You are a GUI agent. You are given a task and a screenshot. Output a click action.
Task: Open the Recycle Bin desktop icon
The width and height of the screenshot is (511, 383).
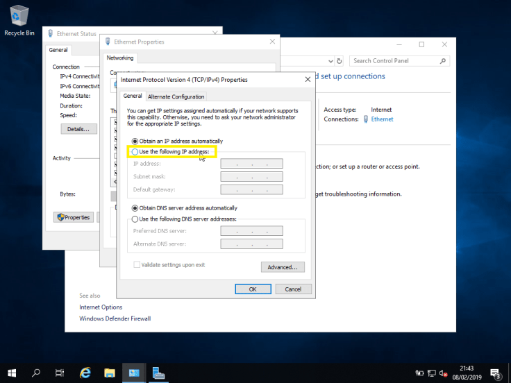[19, 17]
